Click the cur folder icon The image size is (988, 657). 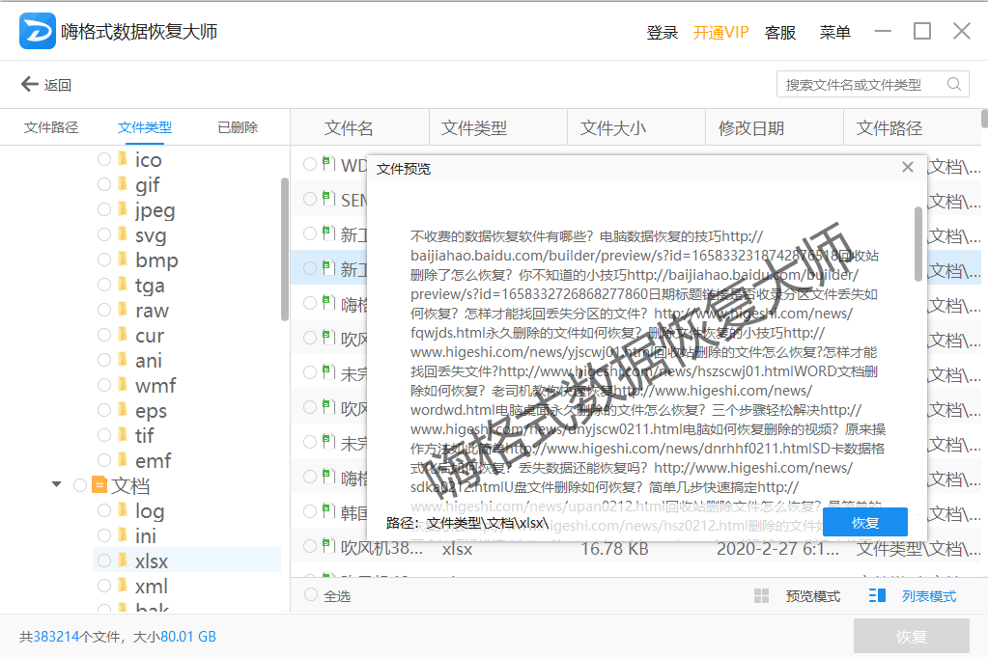123,334
